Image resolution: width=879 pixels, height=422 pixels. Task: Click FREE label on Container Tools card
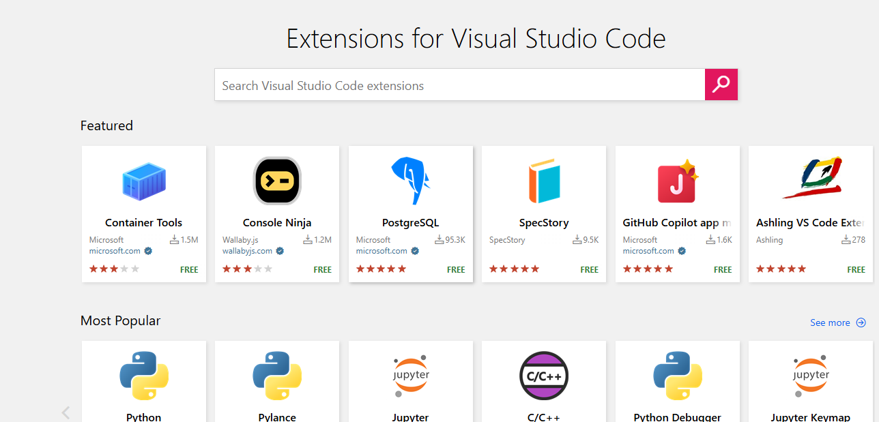189,270
